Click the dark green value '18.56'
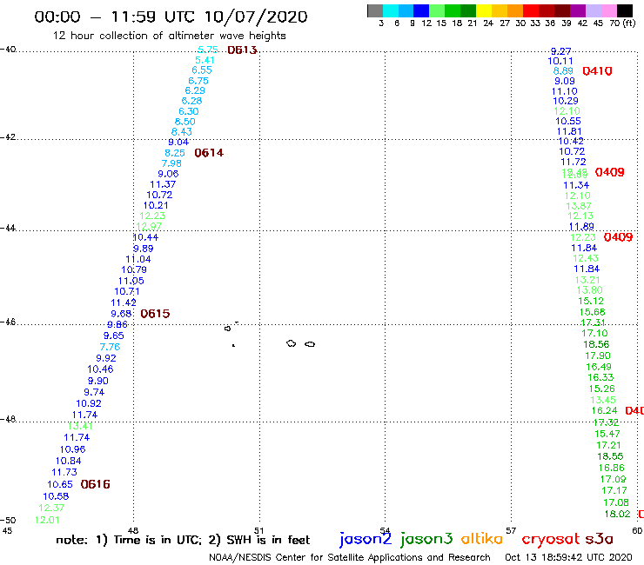This screenshot has width=644, height=565. [x=596, y=345]
